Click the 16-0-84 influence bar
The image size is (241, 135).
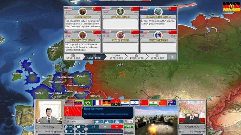click(105, 127)
